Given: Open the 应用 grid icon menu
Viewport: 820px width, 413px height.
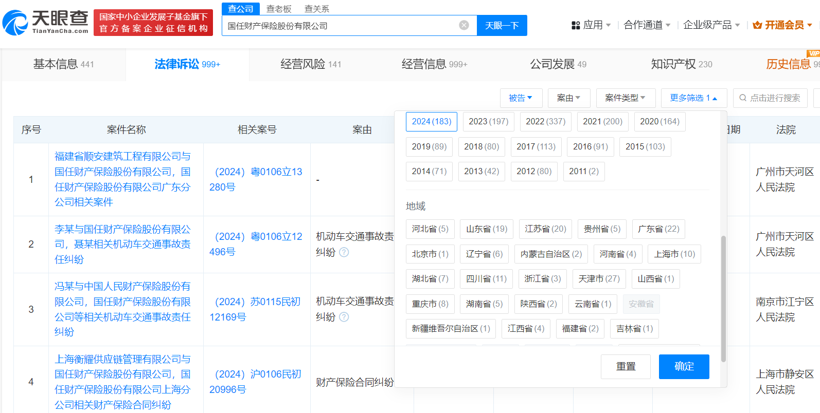Looking at the screenshot, I should point(576,25).
